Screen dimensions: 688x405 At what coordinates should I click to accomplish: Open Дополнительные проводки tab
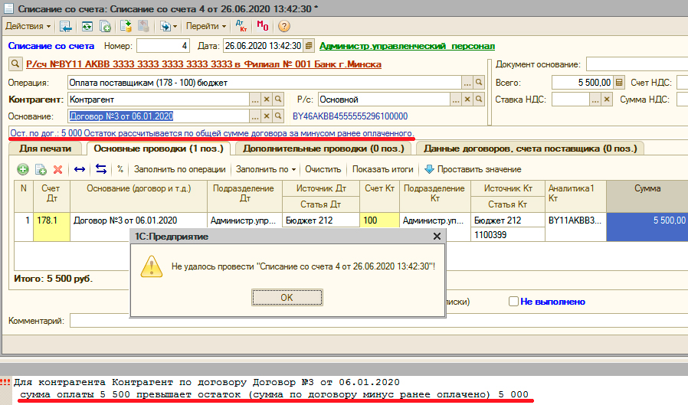pyautogui.click(x=325, y=148)
